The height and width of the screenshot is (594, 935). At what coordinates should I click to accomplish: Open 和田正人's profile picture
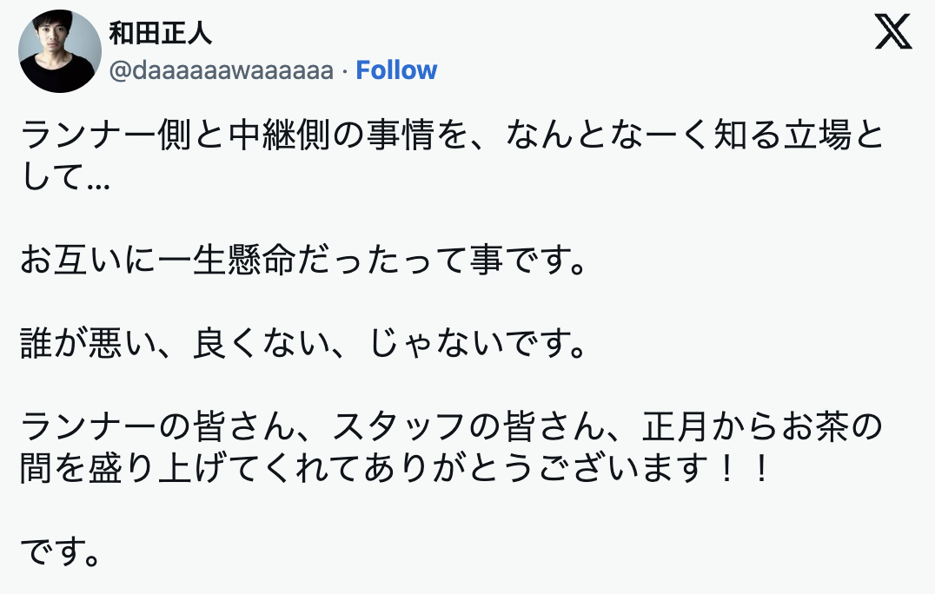pos(60,51)
